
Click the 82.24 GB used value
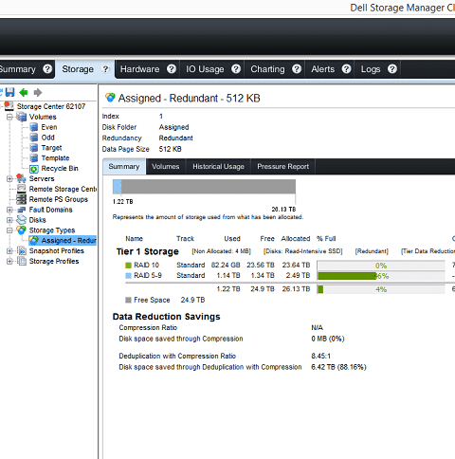click(226, 265)
